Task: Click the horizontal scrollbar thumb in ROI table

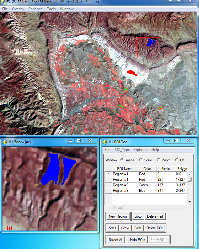Action: (120, 207)
